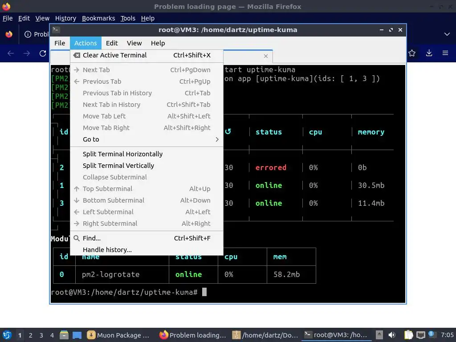456x342 pixels.
Task: Open update notifier tray icon
Action: click(432, 335)
